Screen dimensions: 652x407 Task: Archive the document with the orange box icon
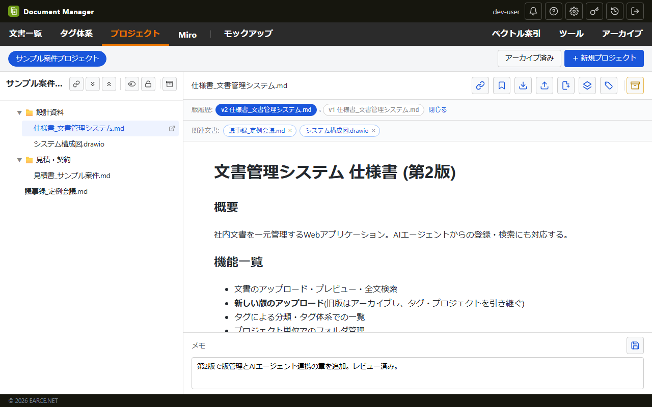tap(635, 85)
